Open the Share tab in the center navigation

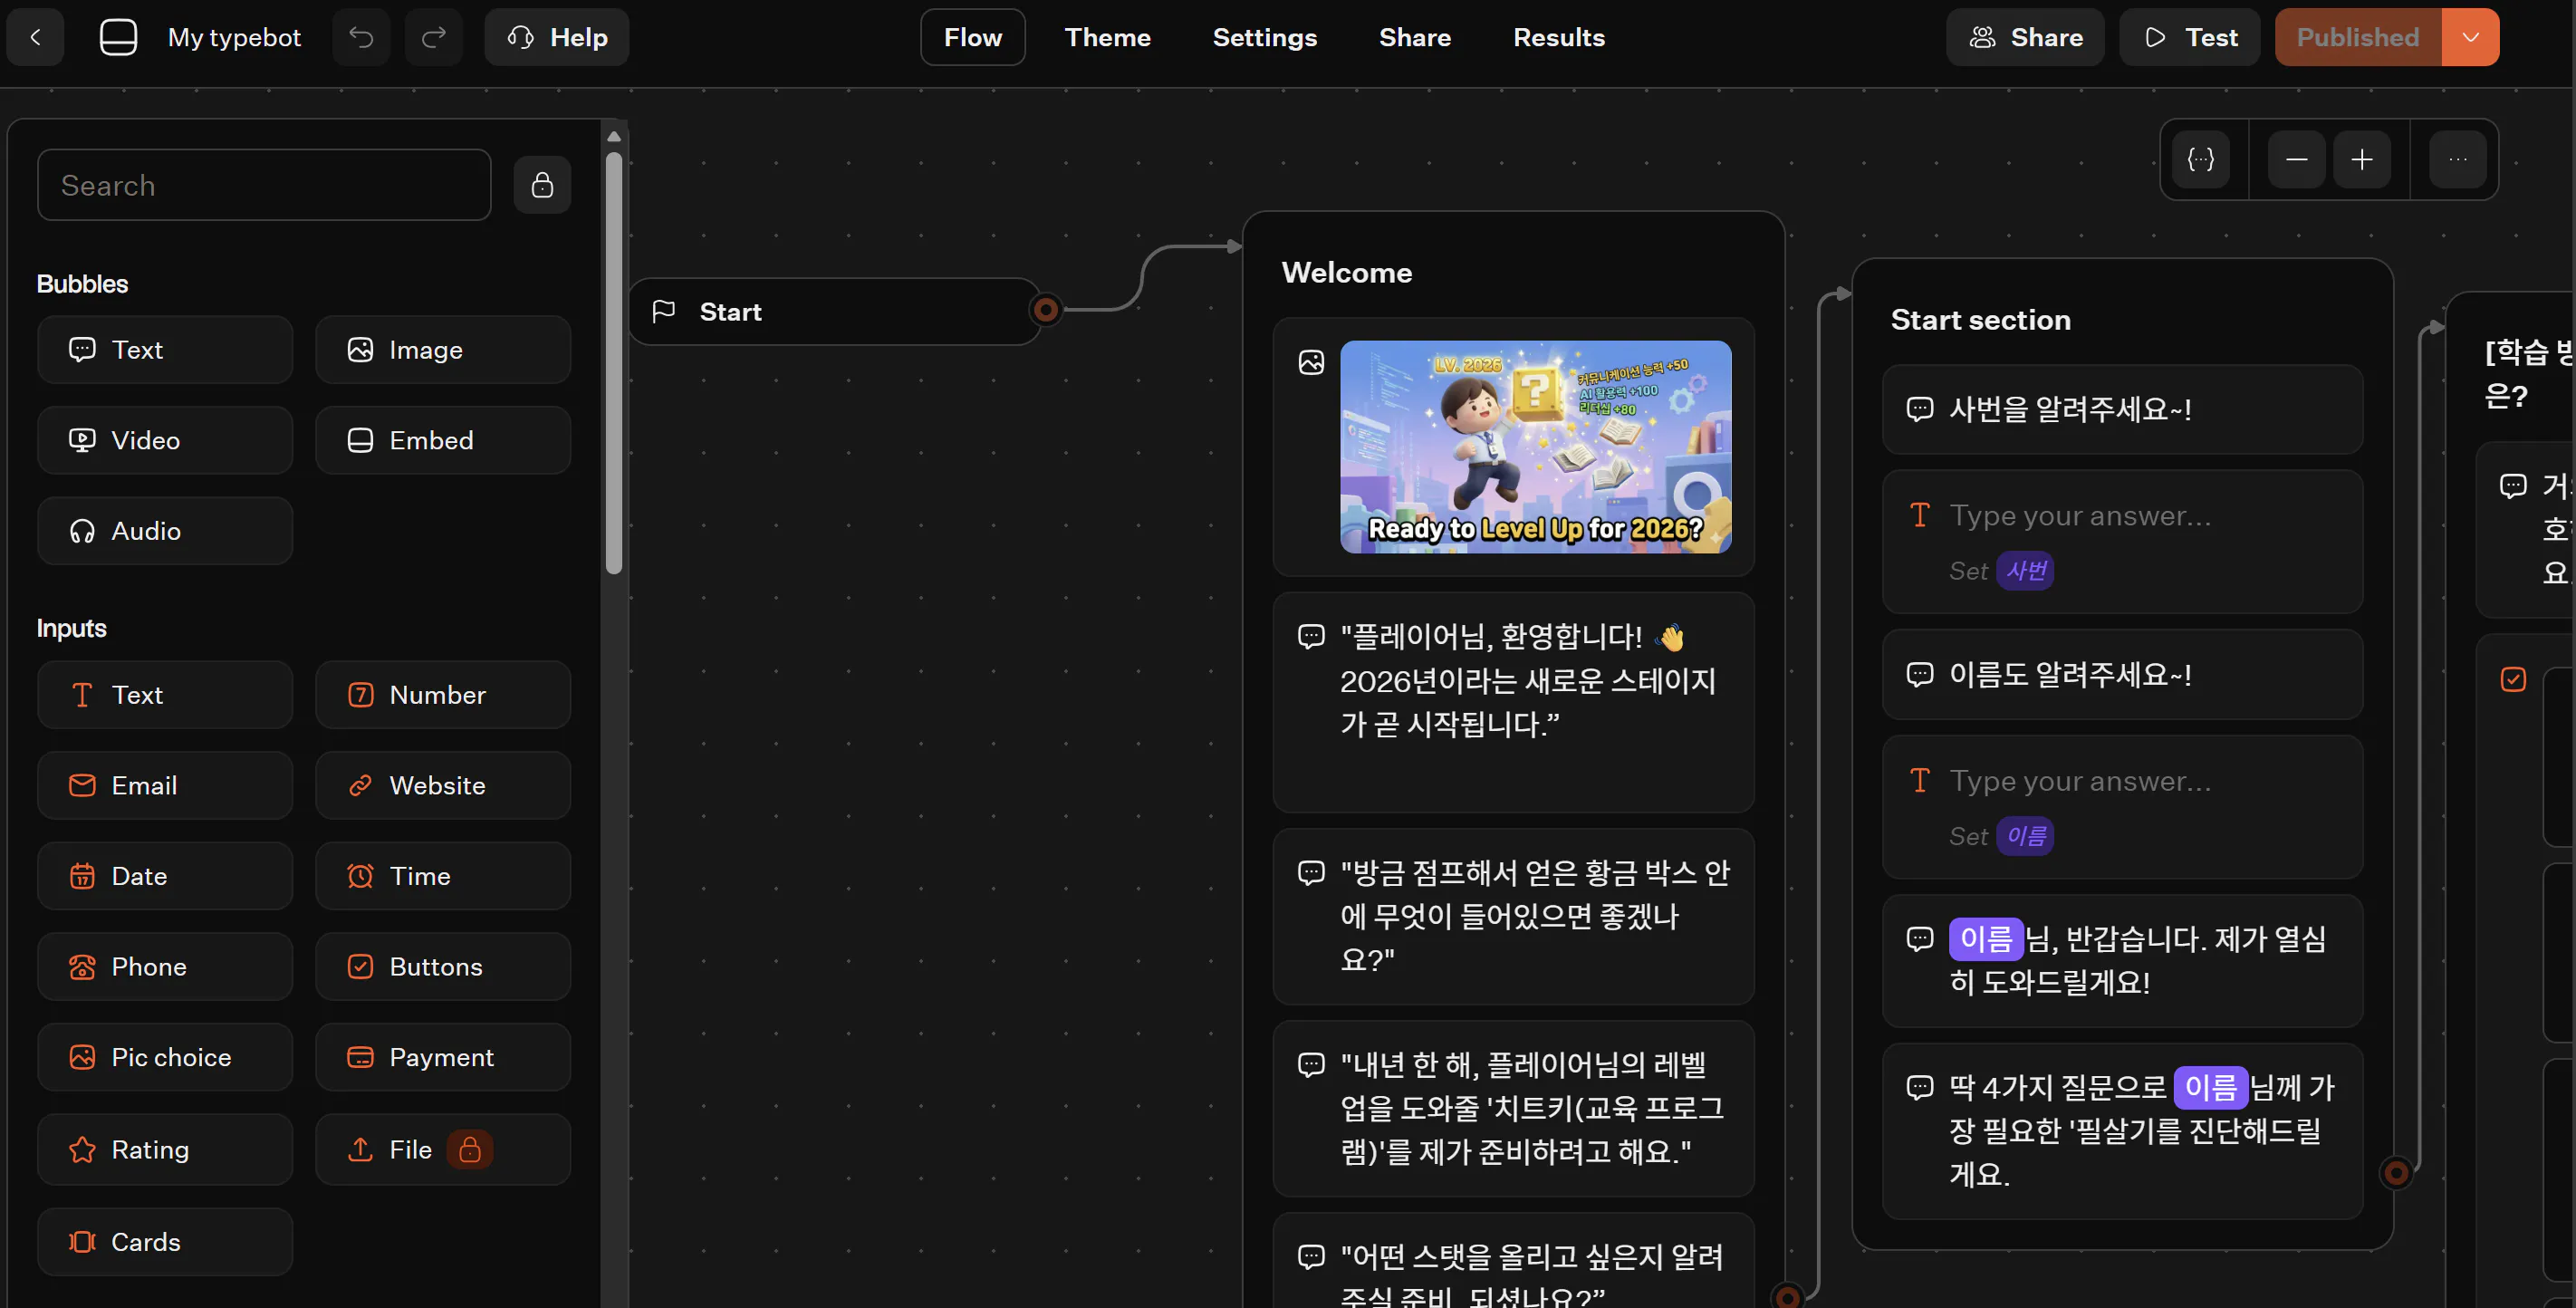pos(1415,37)
